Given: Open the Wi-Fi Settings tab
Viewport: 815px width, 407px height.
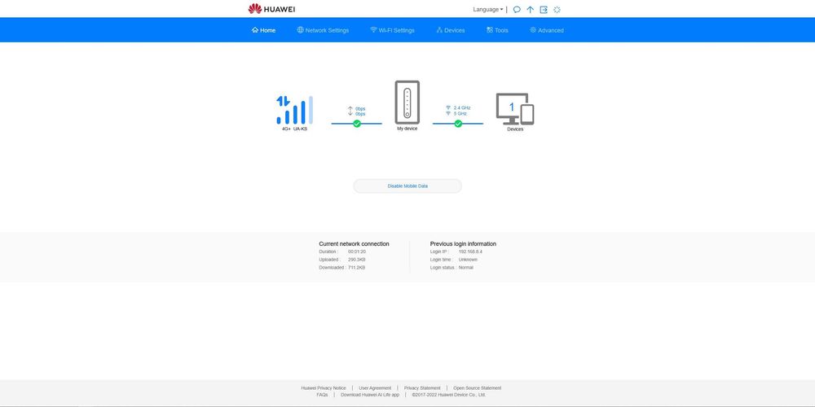Looking at the screenshot, I should (393, 30).
